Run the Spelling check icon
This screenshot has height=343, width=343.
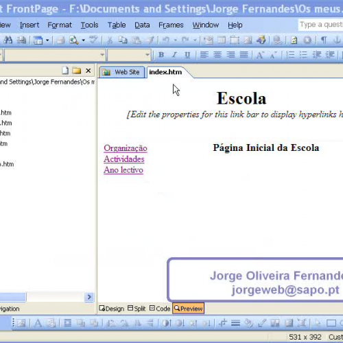(x=93, y=40)
